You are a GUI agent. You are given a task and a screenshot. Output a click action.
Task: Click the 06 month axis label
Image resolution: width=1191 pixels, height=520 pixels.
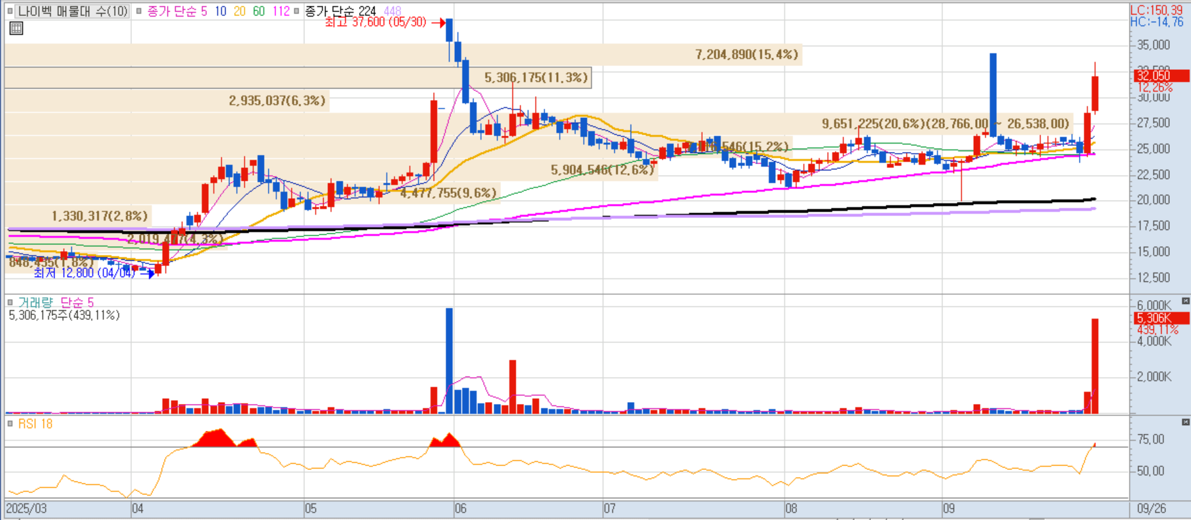point(461,508)
